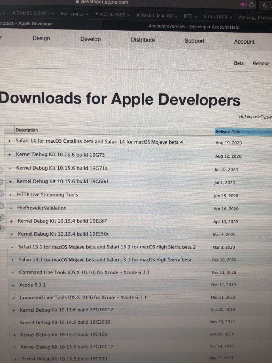Click the 'Jul 1, 2020' release date cell
This screenshot has width=272, height=363.
pyautogui.click(x=224, y=183)
